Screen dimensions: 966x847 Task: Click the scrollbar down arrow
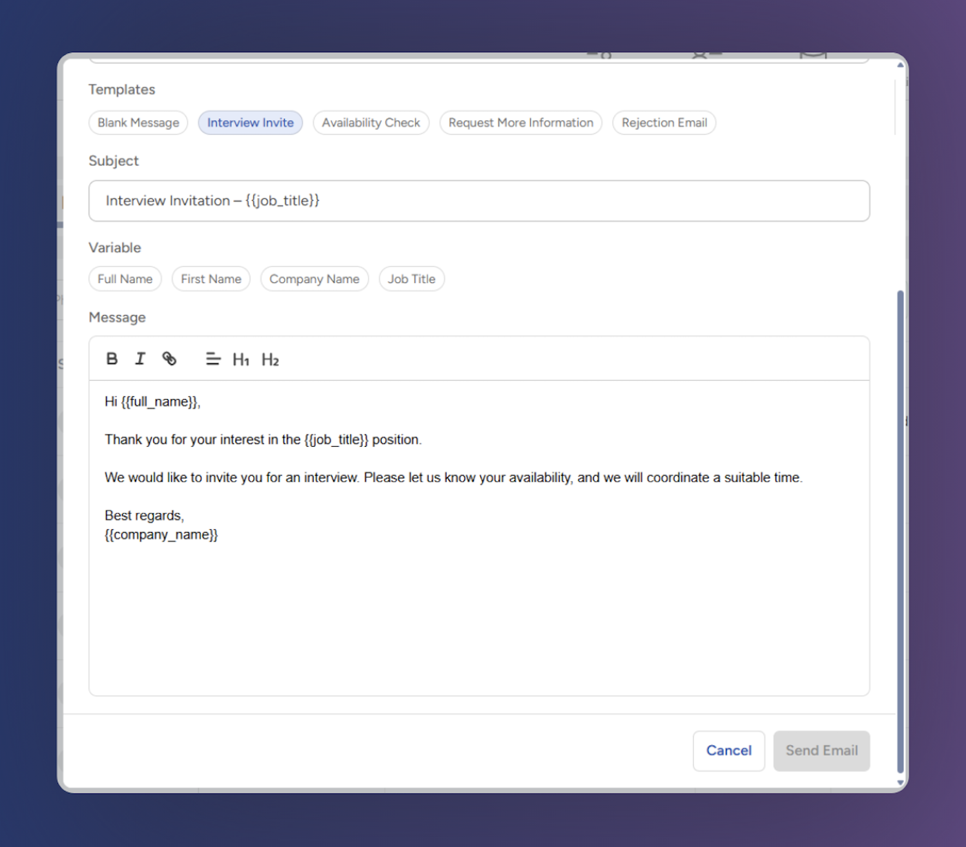pyautogui.click(x=900, y=782)
